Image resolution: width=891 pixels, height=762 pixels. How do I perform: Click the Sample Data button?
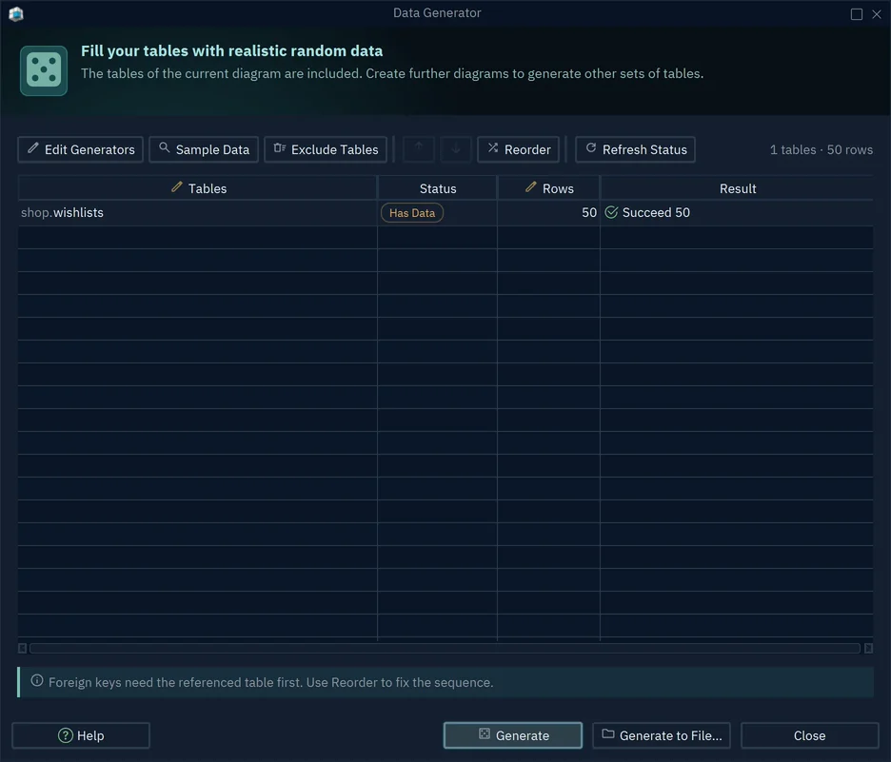[204, 149]
